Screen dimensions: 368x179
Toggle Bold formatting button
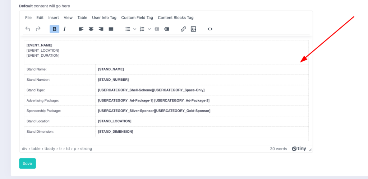click(54, 29)
